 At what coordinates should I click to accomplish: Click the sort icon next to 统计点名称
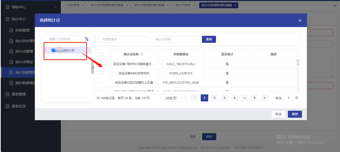142,54
